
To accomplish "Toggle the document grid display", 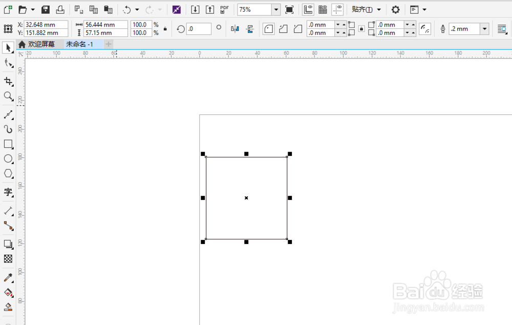I will tap(323, 9).
